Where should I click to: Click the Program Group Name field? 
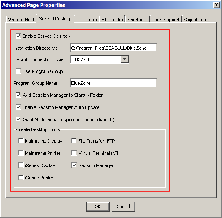tap(114, 83)
